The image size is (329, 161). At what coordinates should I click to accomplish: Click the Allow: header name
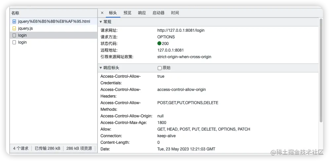pos(106,129)
